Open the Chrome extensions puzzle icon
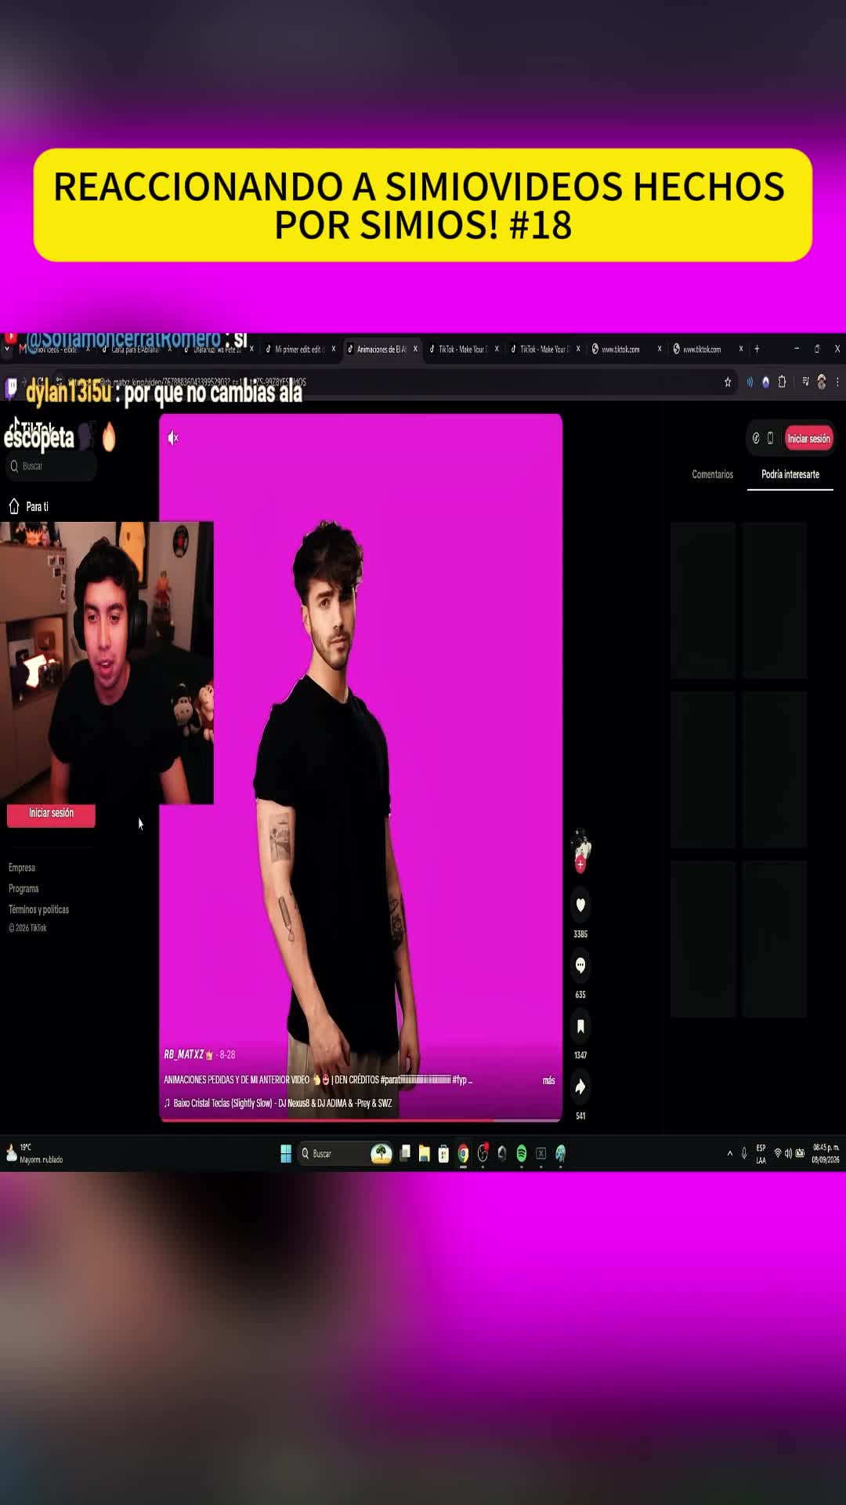846x1505 pixels. (782, 382)
